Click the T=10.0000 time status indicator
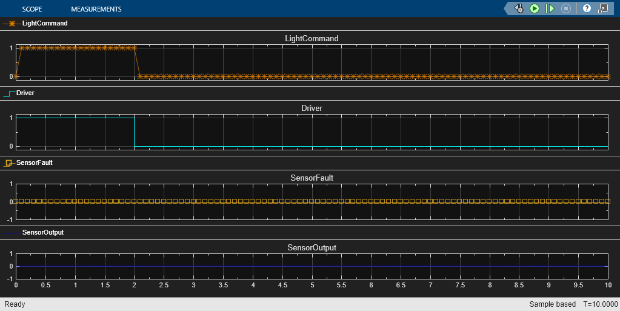Viewport: 620px width, 311px height. click(x=601, y=304)
